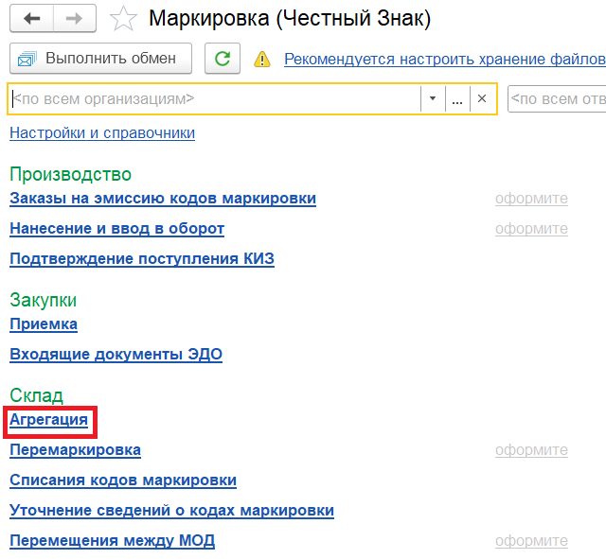
Task: Click the Производство section heading
Action: tap(71, 174)
